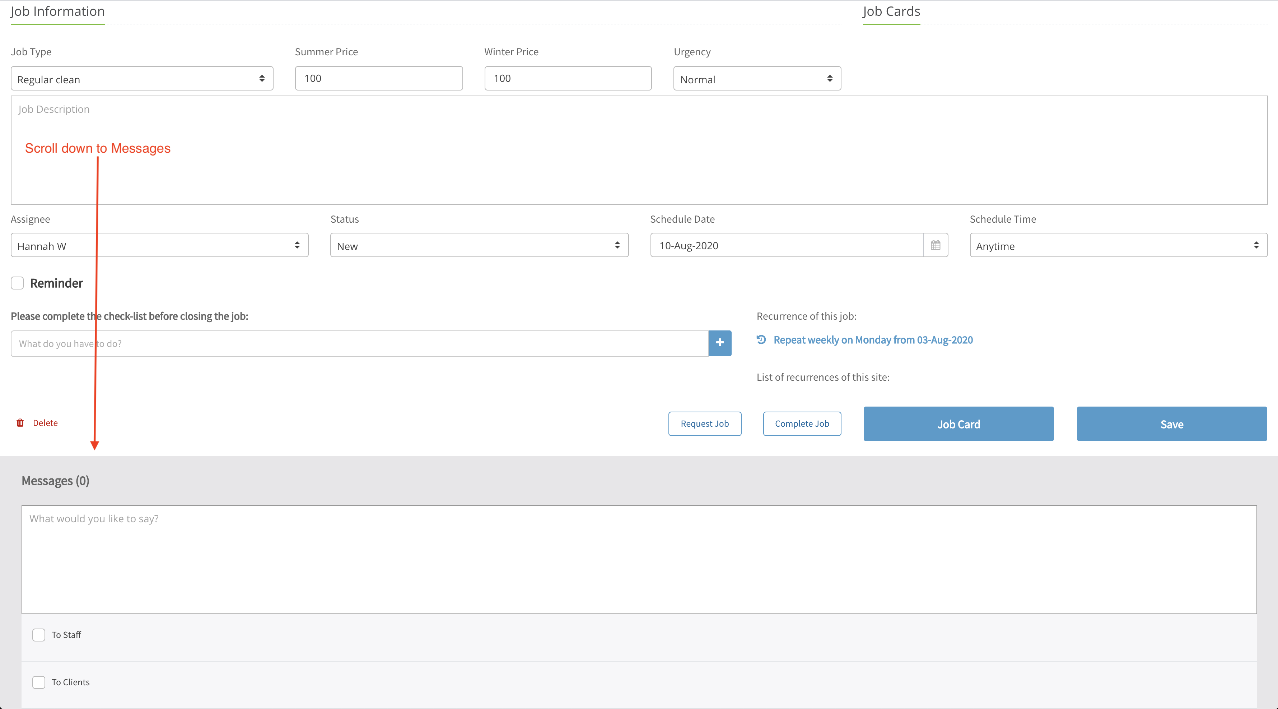Open the Schedule Time dropdown showing Anytime
Viewport: 1278px width, 709px height.
[1119, 245]
